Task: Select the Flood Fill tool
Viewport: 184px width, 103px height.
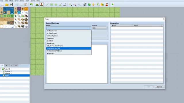Action: pos(60,5)
